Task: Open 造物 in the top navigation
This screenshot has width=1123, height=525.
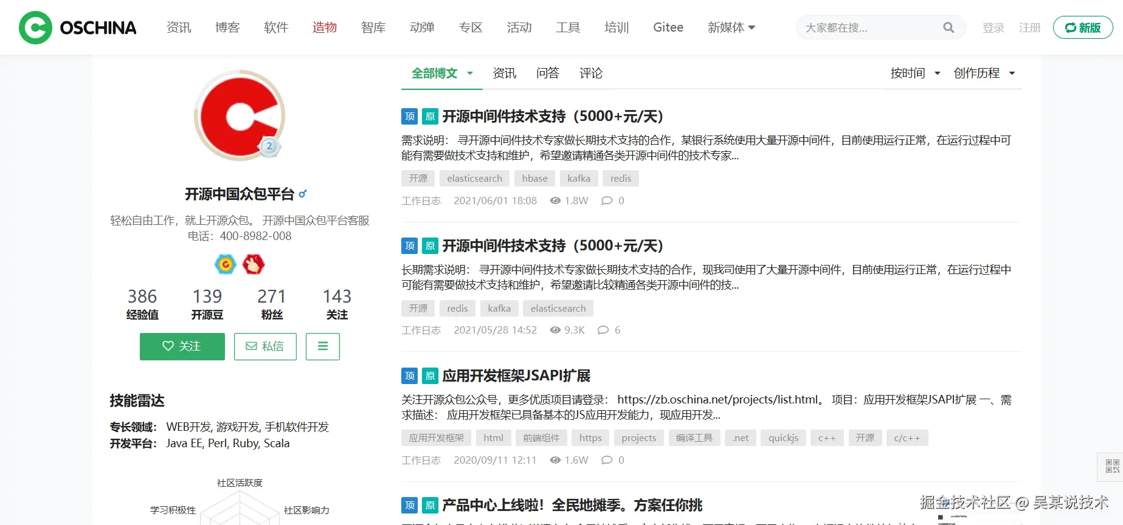Action: (325, 27)
